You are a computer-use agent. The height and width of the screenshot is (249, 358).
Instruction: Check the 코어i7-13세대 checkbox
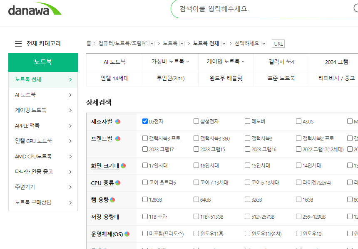click(196, 182)
